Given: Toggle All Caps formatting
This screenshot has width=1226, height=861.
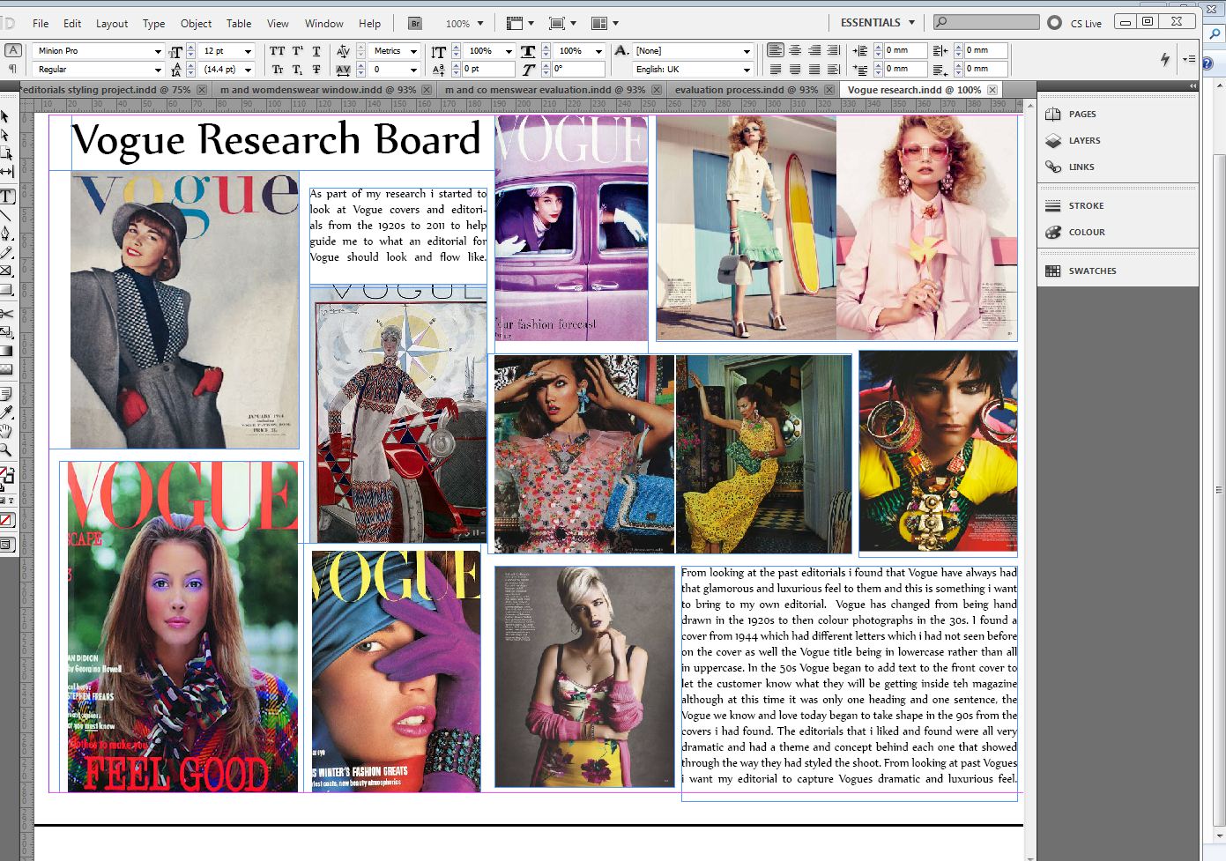Looking at the screenshot, I should [x=278, y=51].
